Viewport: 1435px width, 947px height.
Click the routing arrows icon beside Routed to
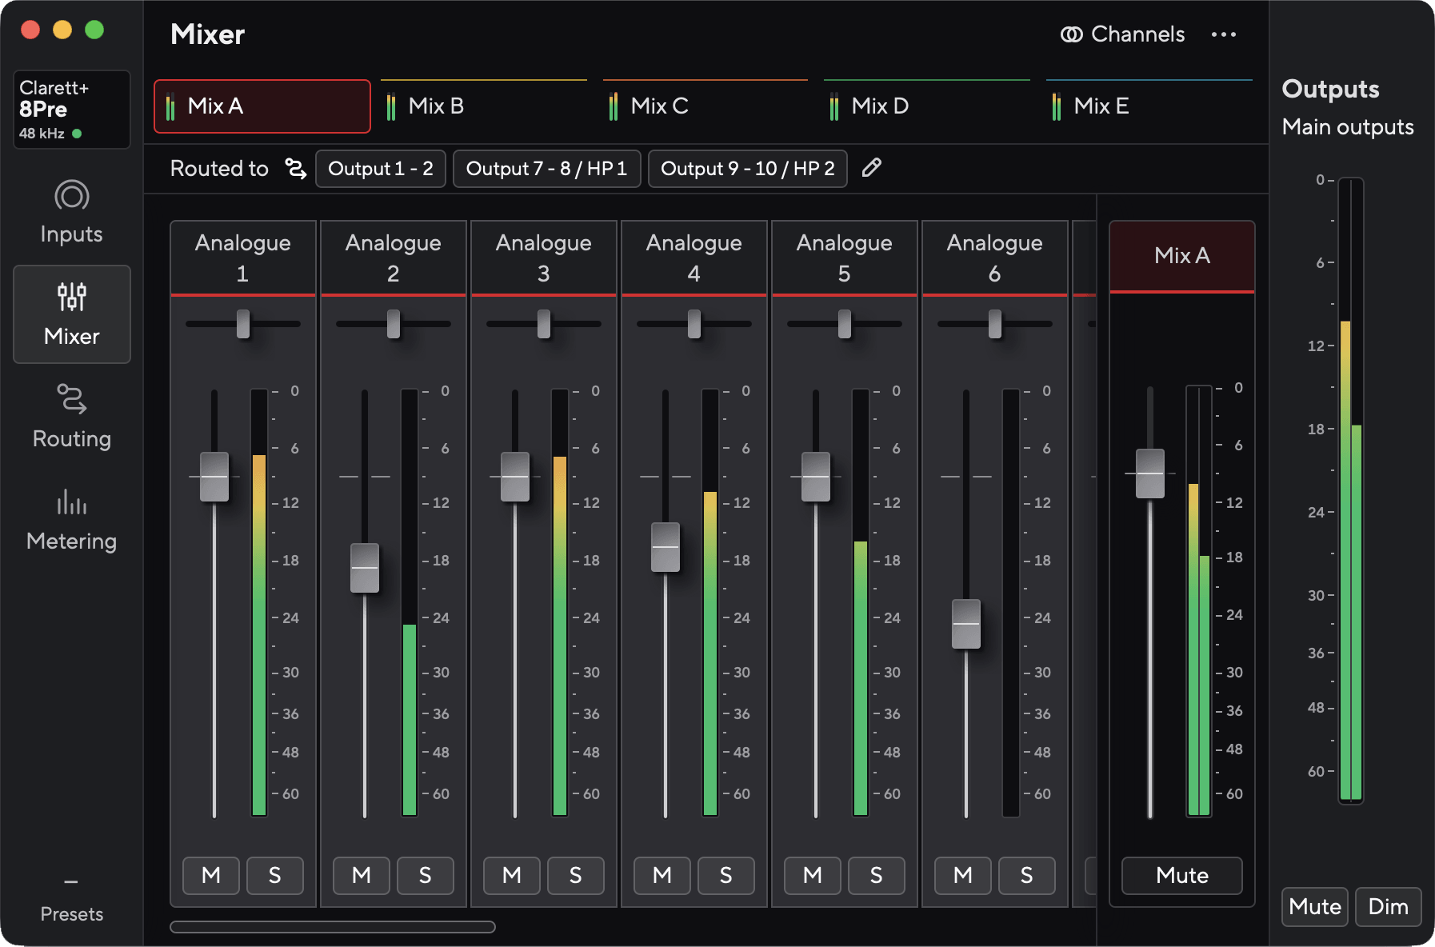click(x=296, y=168)
